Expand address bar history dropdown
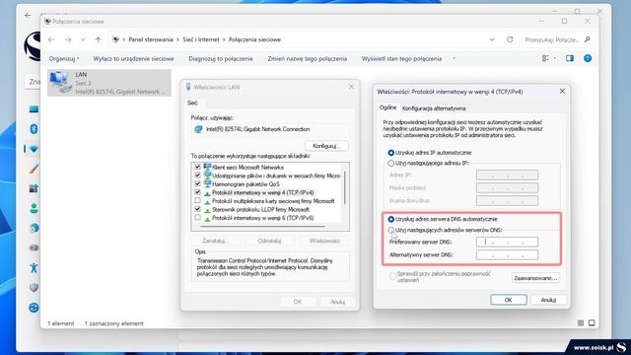Screen dimensions: 631x355 492,39
